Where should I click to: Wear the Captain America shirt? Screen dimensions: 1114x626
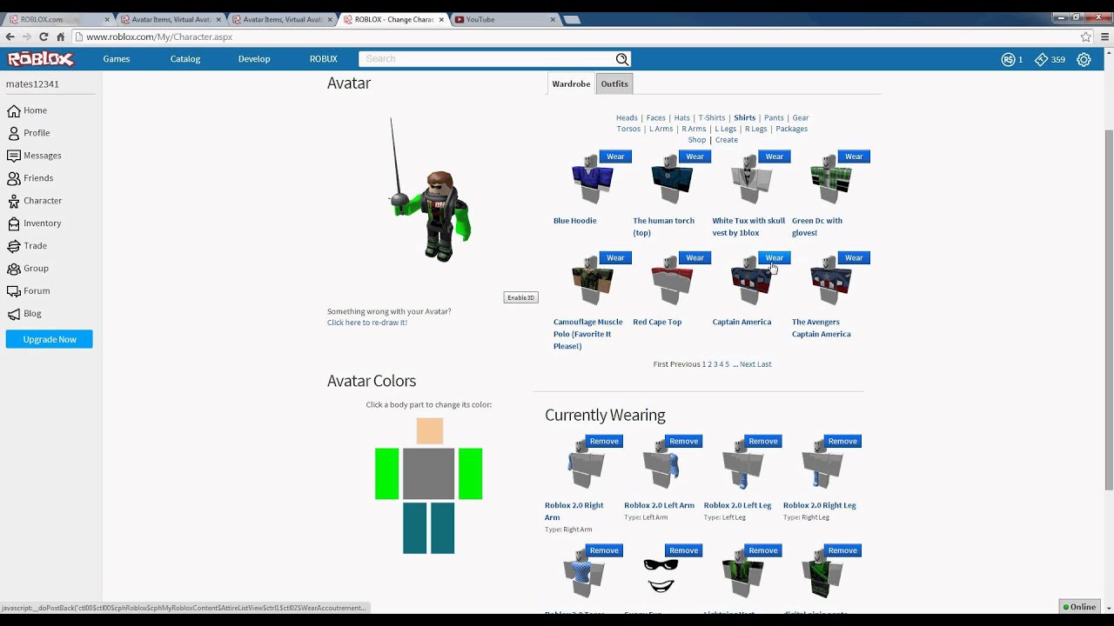coord(774,257)
